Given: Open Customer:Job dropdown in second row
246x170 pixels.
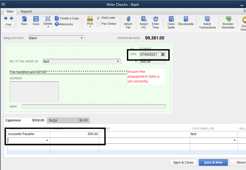Looking at the screenshot, I should (x=234, y=140).
